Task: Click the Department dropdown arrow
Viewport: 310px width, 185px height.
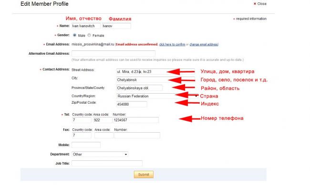Action: 126,155
